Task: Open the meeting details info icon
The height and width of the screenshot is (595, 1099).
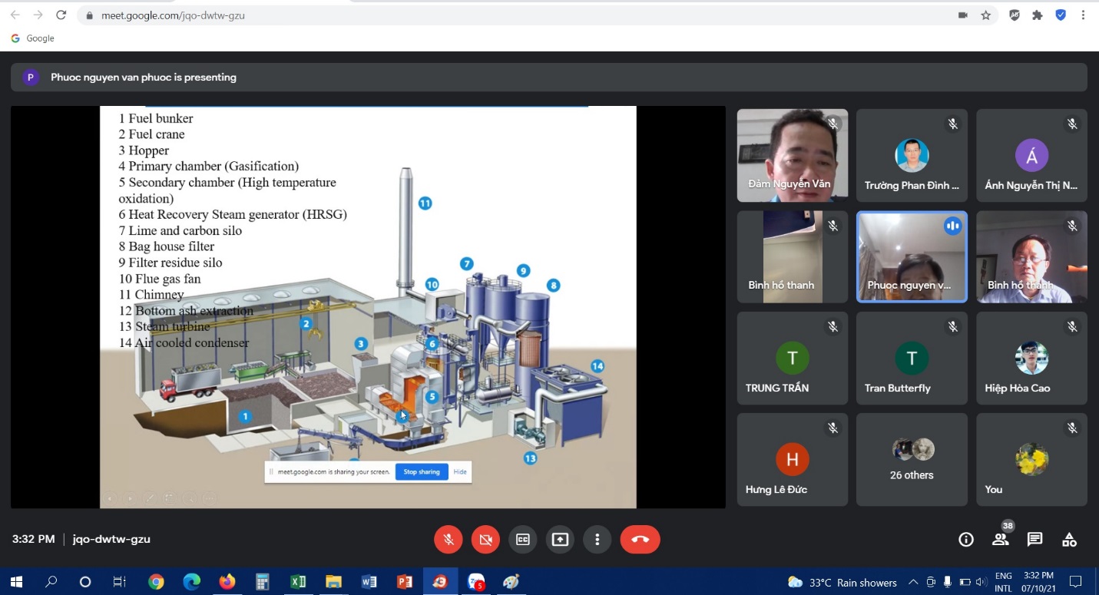Action: (x=966, y=540)
